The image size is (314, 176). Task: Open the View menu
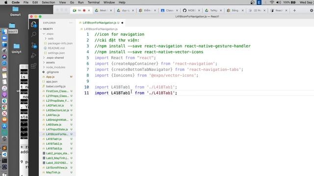(x=62, y=2)
